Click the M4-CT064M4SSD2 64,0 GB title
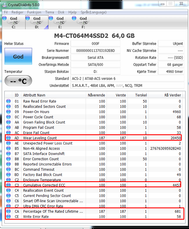Image resolution: width=189 pixels, height=229 pixels. [94, 36]
